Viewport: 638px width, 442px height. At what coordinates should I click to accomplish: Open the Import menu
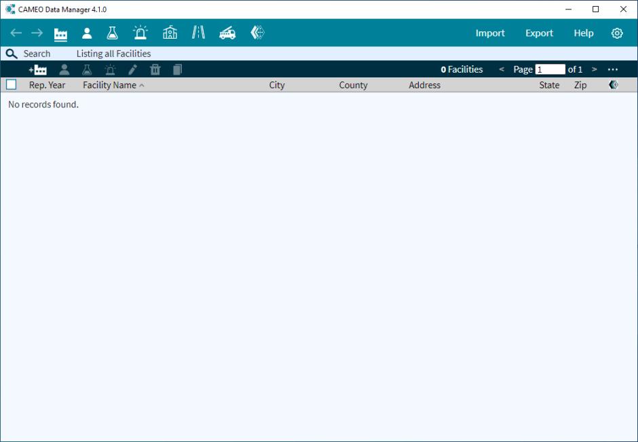[x=490, y=33]
